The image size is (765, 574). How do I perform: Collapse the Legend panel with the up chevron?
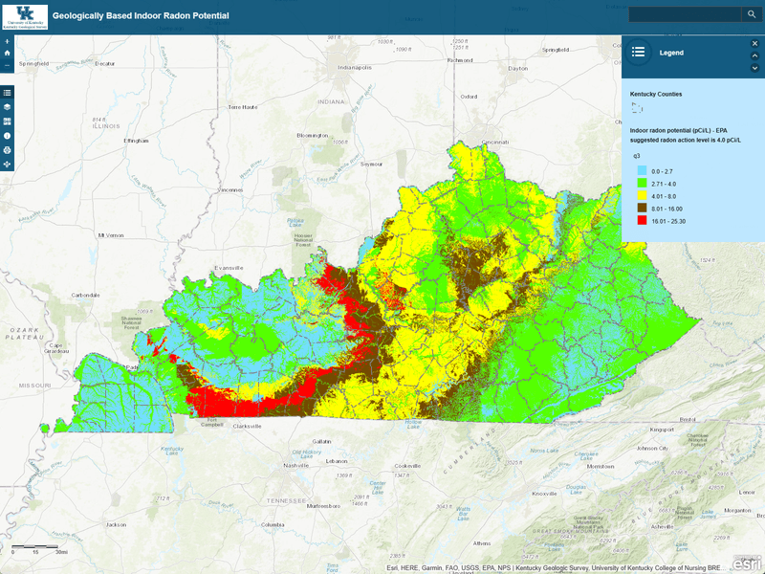pyautogui.click(x=754, y=55)
